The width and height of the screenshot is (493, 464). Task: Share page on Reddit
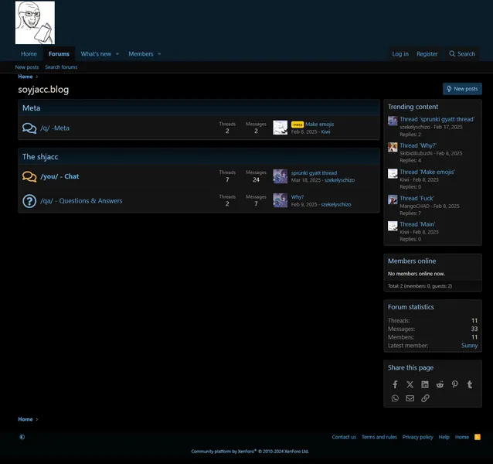[440, 384]
